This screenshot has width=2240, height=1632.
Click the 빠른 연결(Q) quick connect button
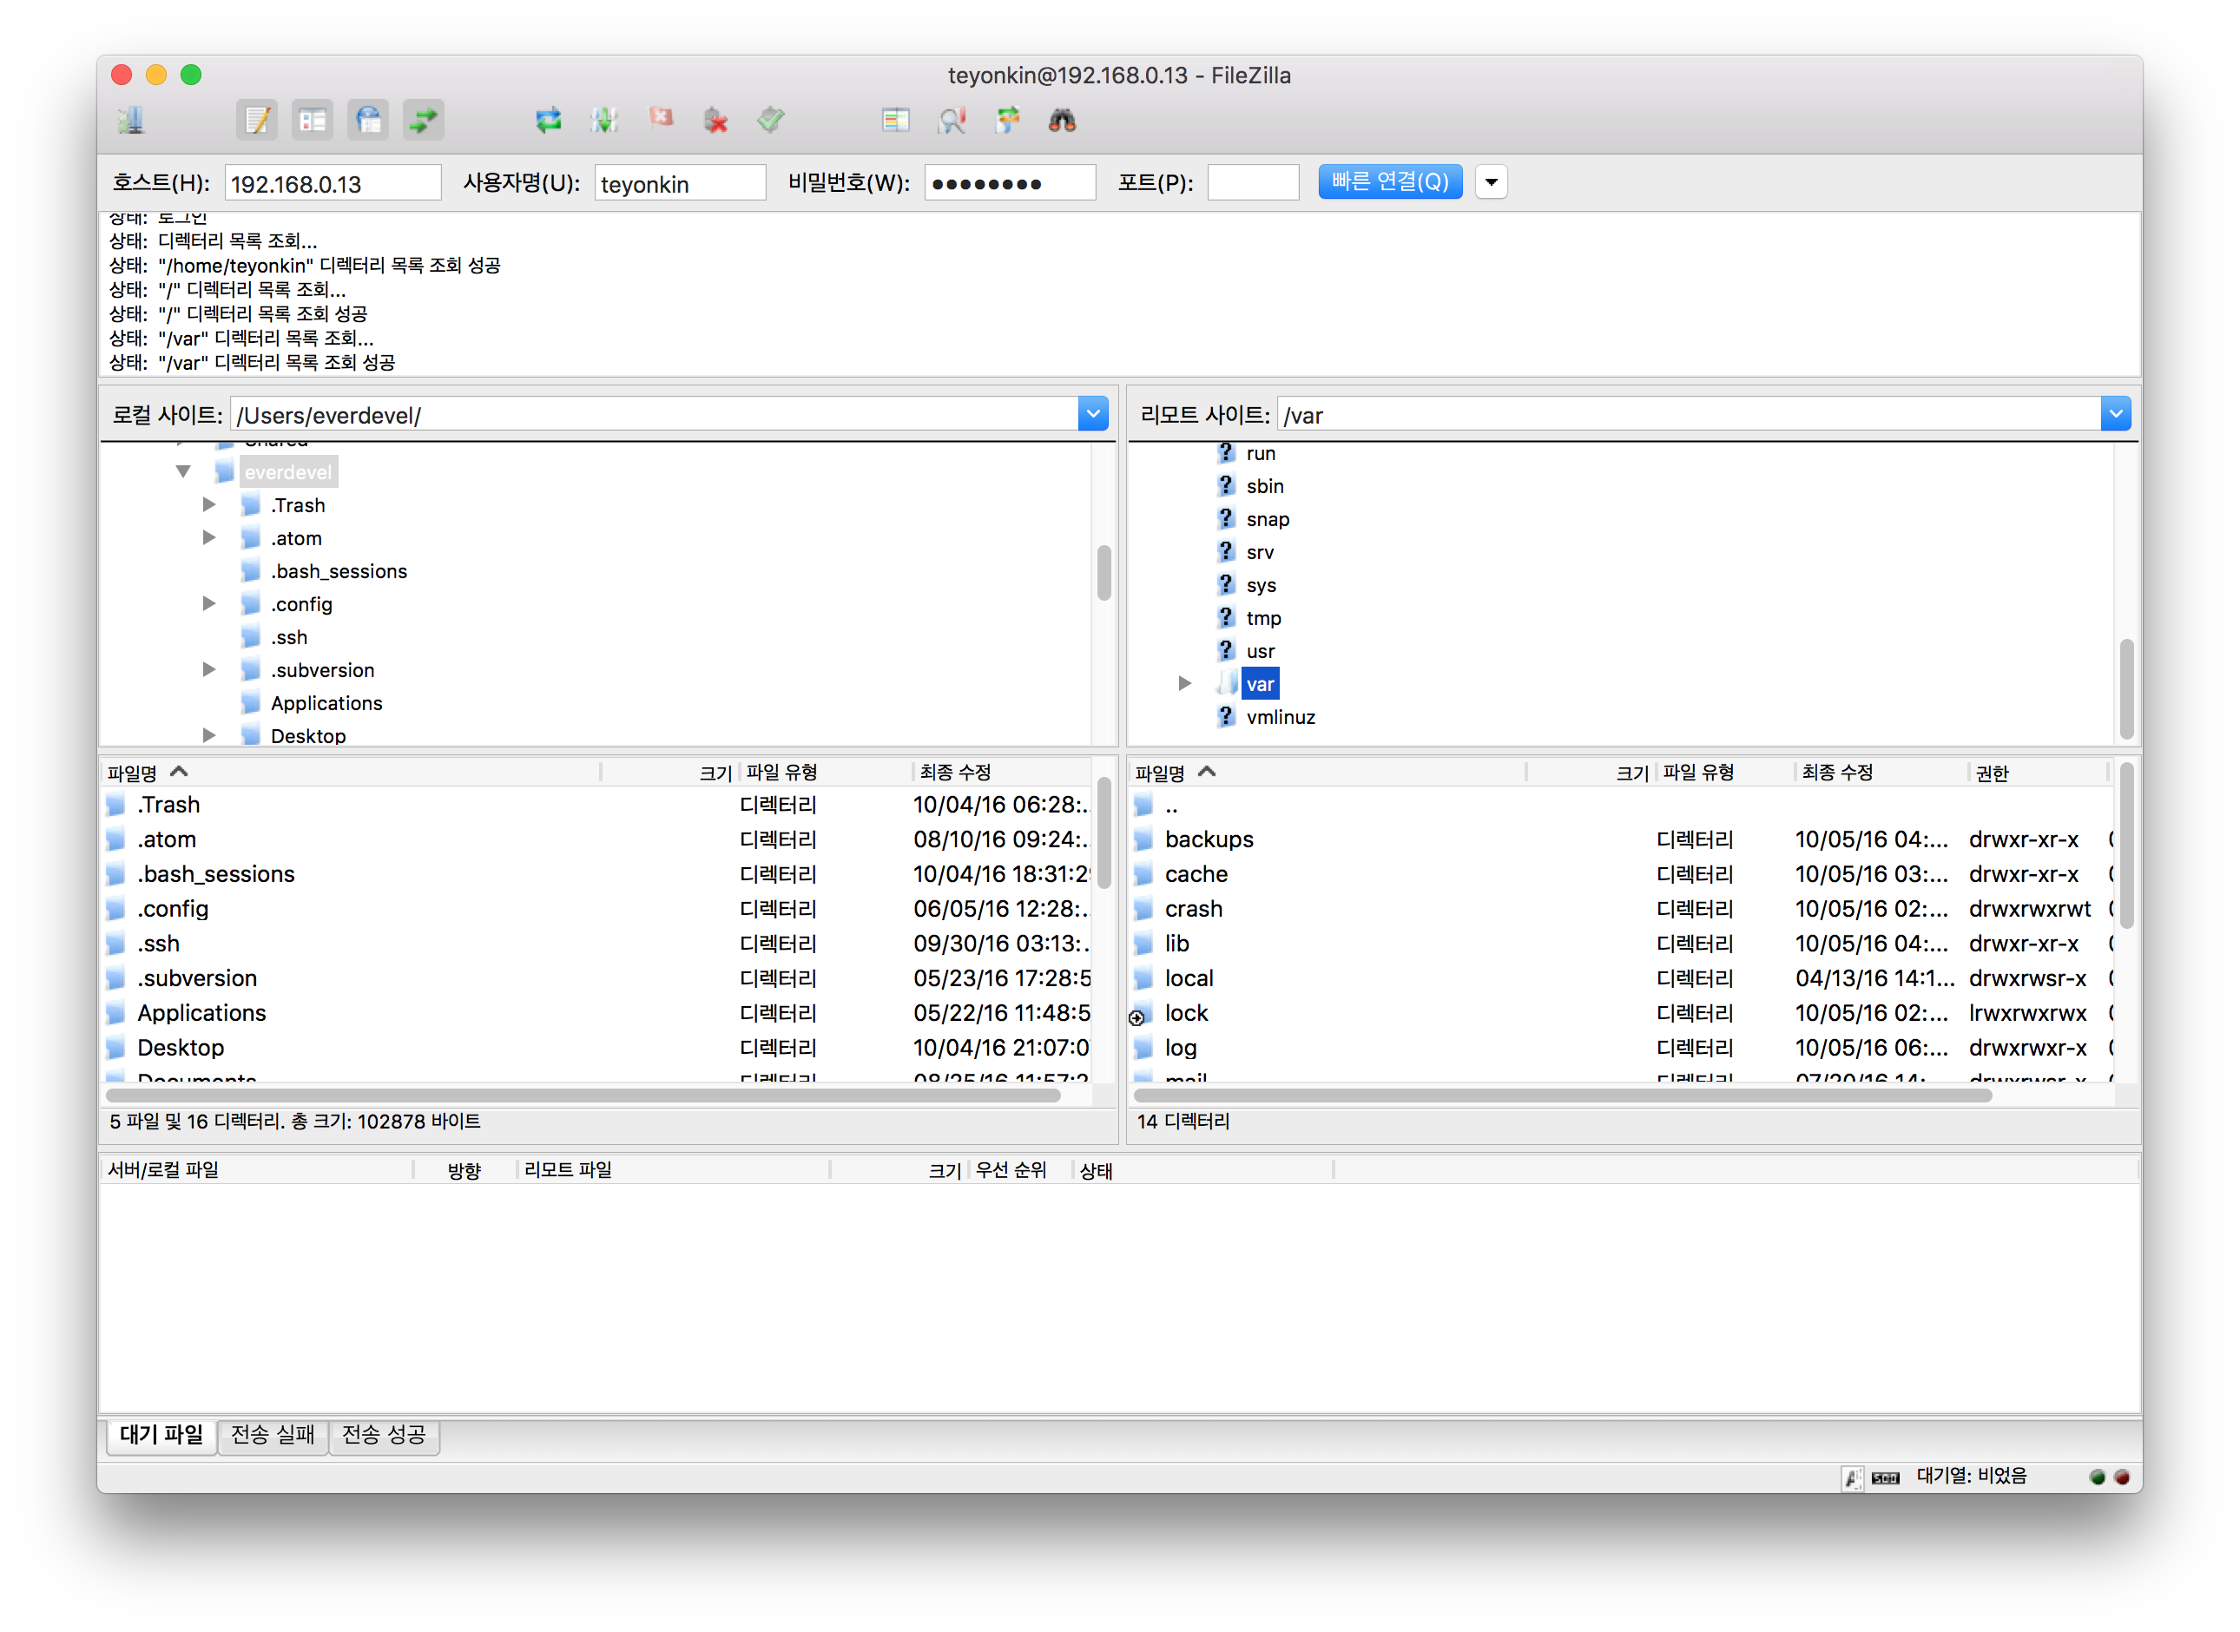[x=1390, y=181]
